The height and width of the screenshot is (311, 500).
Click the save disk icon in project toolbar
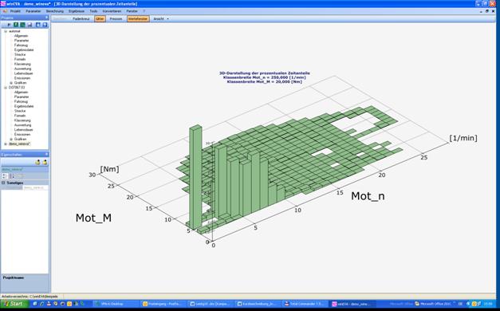click(30, 25)
